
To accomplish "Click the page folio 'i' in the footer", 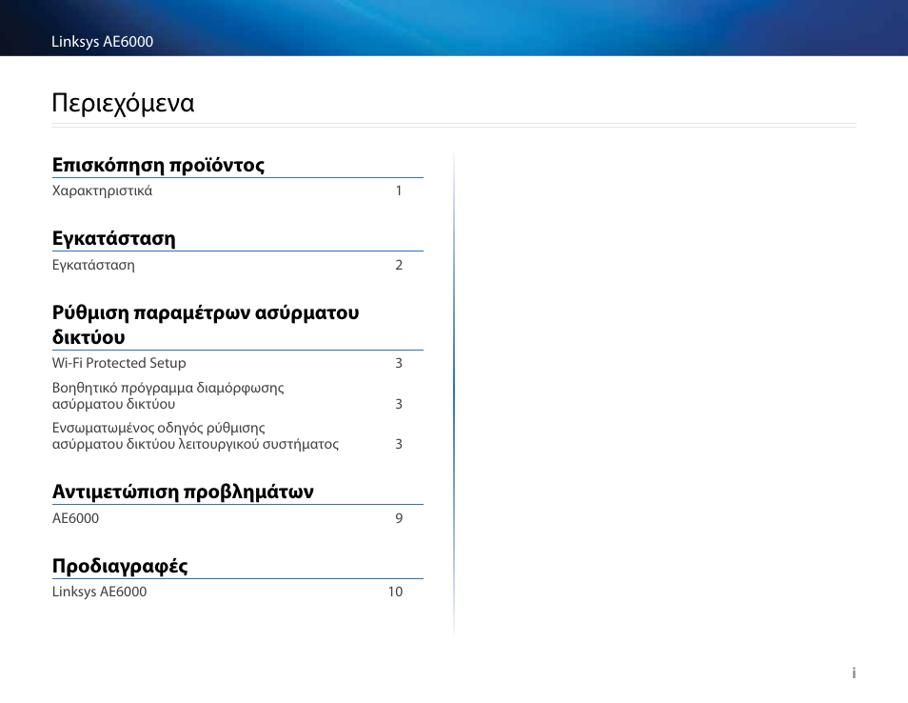I will click(x=854, y=673).
